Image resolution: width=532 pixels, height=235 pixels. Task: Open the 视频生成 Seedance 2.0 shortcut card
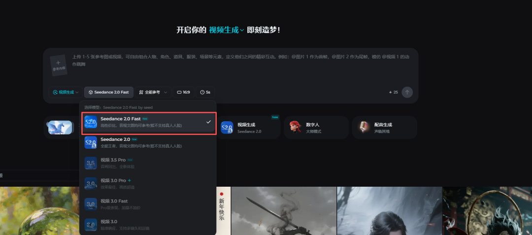[x=249, y=128]
